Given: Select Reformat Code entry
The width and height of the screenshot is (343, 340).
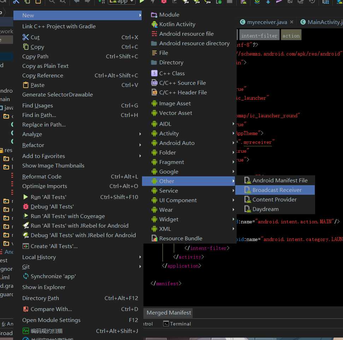Looking at the screenshot, I should pyautogui.click(x=77, y=176).
